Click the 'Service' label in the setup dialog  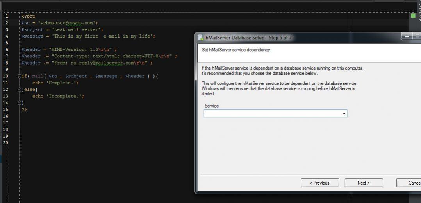[x=212, y=106]
